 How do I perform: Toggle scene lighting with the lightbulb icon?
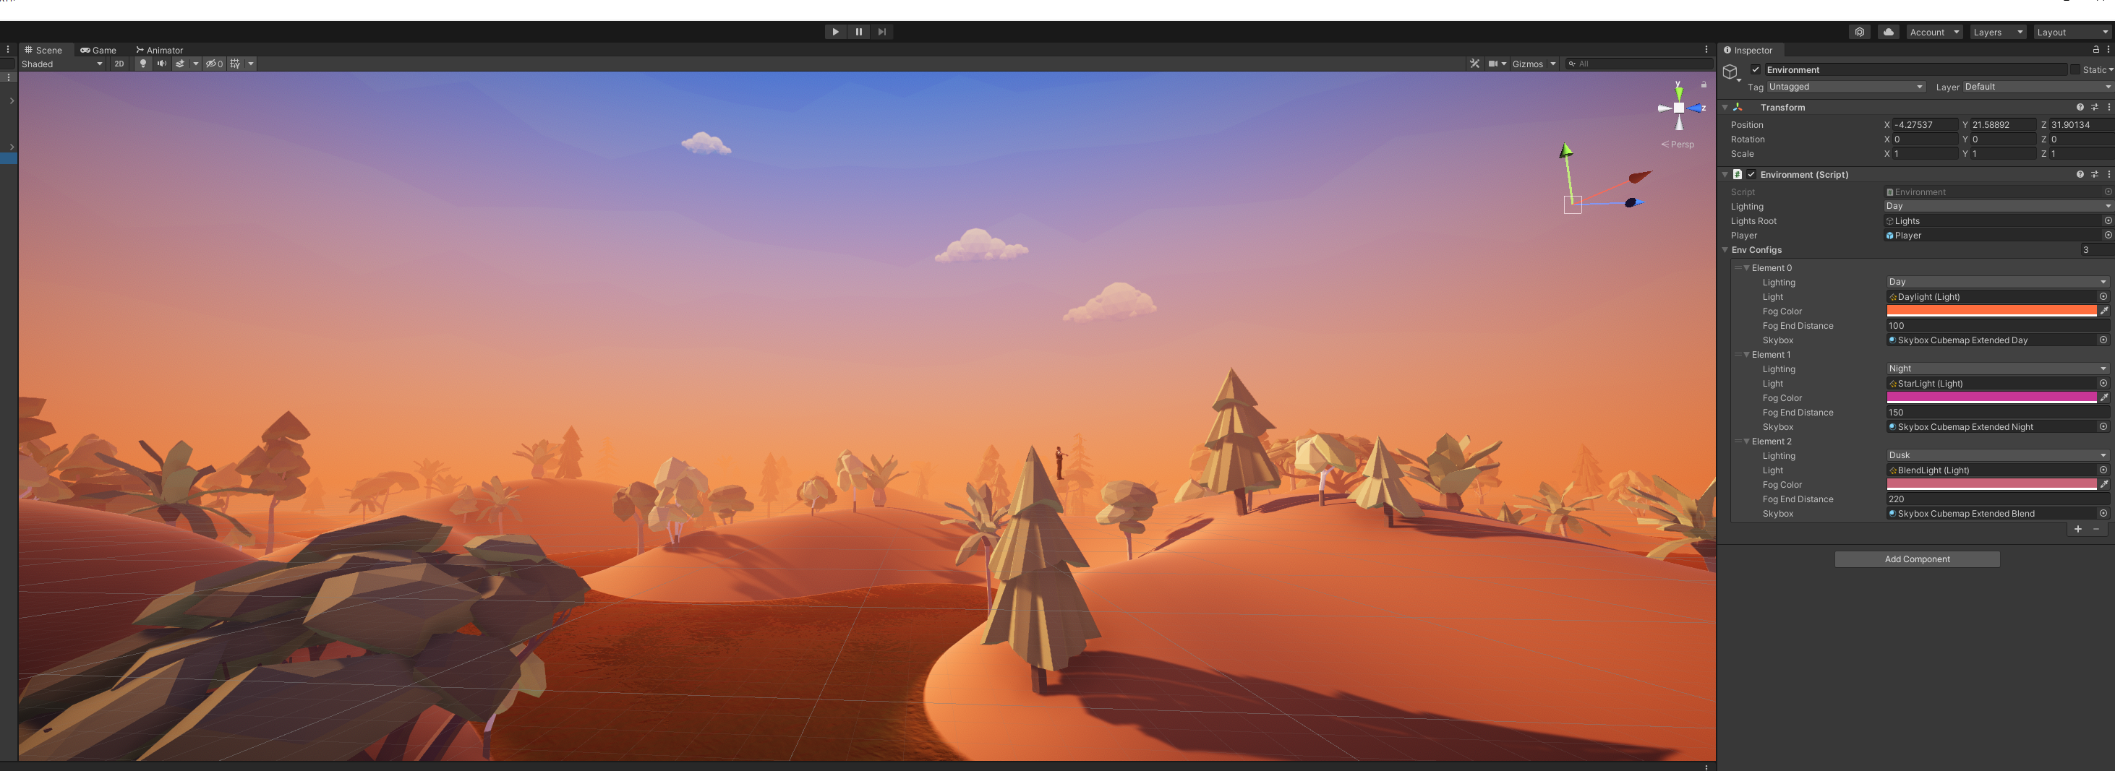pos(143,64)
